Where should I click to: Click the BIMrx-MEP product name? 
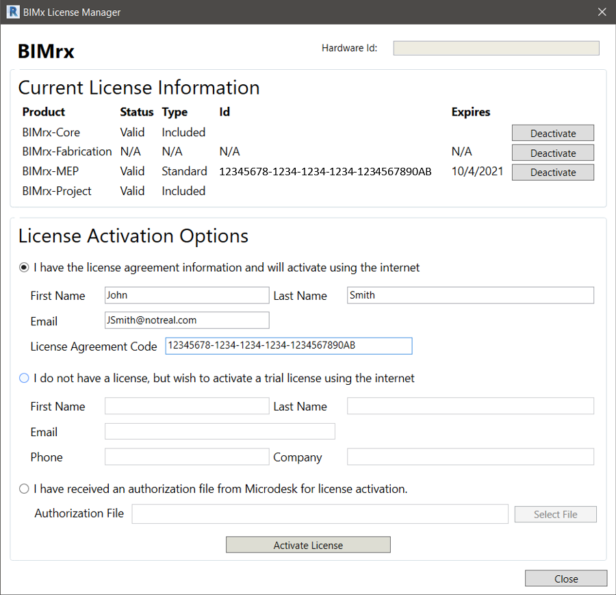coord(50,171)
